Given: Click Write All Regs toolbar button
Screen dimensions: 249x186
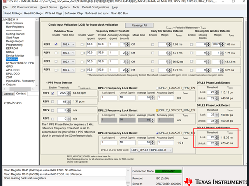Looking at the screenshot, I should [x=54, y=13].
